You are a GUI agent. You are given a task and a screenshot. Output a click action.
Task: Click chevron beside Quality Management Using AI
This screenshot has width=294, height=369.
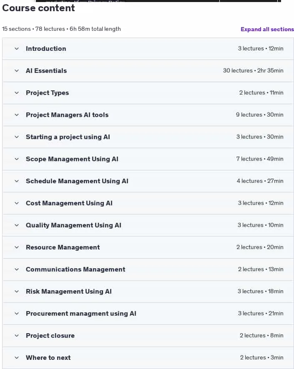coord(17,225)
